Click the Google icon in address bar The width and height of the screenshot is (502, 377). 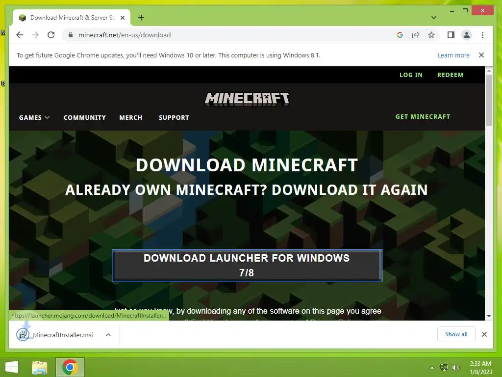coord(400,35)
